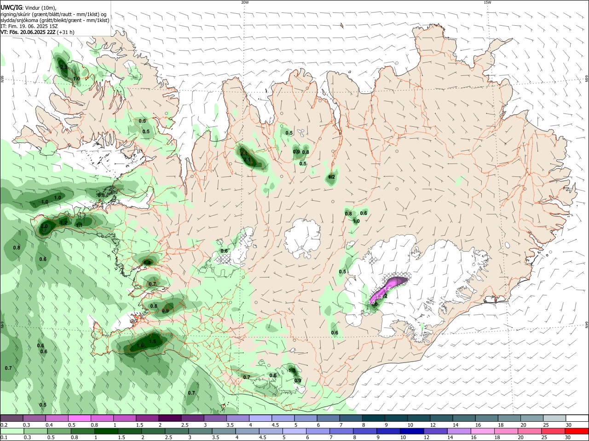
Task: Select the 'slydda/snjókoma' description line
Action: tap(55, 20)
